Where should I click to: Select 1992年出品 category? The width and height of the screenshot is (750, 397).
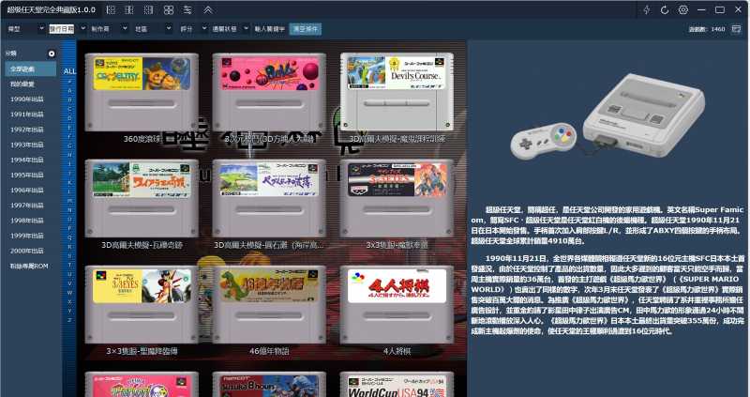(x=31, y=130)
